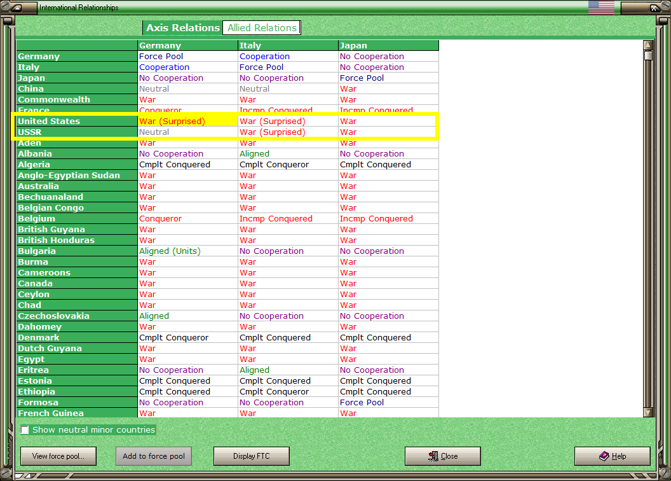Click the title bar top-left corner icon
This screenshot has width=671, height=481.
point(17,7)
